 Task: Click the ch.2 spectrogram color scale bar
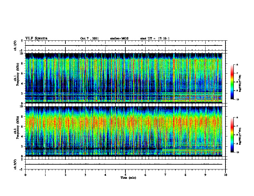pos(232,135)
